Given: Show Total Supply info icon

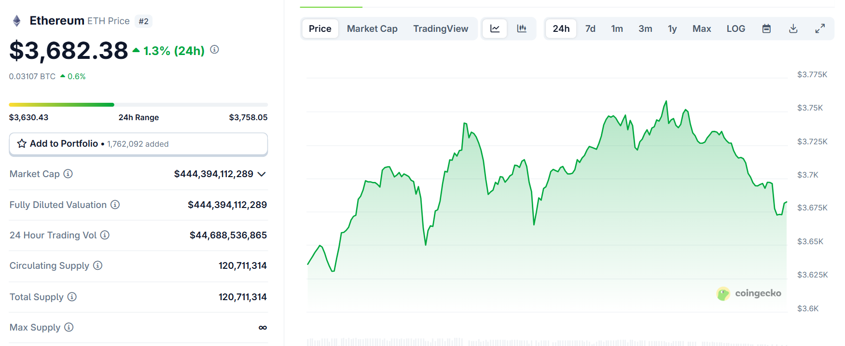Looking at the screenshot, I should [72, 297].
